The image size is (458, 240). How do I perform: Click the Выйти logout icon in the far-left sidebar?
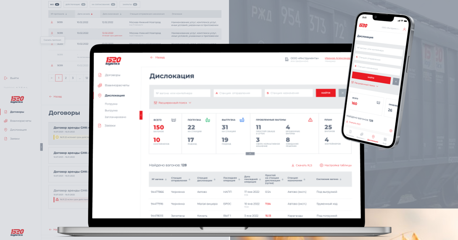tap(6, 78)
